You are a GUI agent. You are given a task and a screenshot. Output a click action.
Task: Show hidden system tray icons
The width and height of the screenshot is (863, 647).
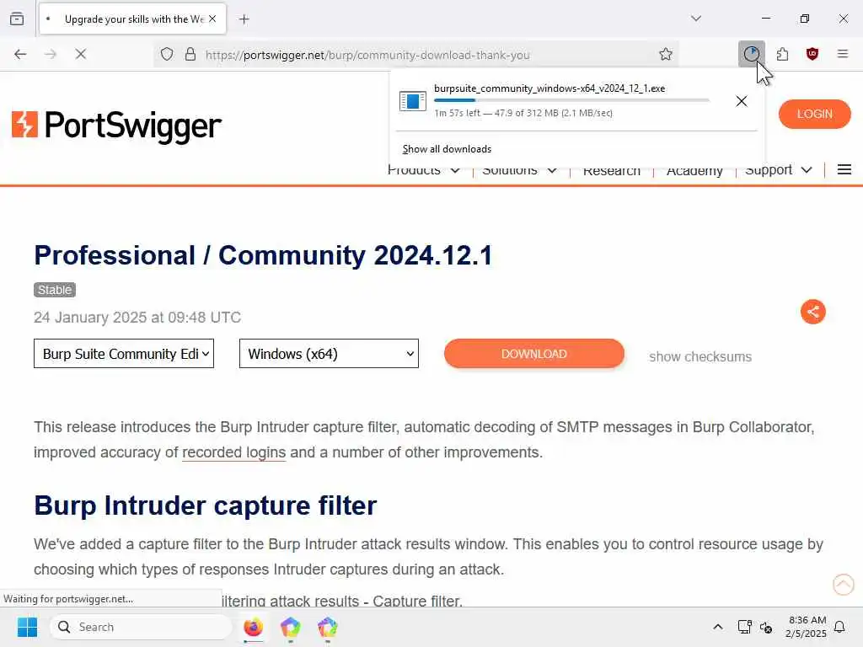click(718, 627)
